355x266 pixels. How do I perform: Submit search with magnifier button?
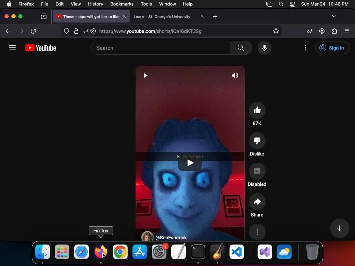241,48
